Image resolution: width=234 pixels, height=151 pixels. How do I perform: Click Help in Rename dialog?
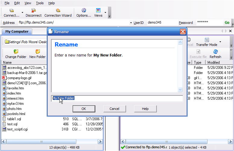pos(145,109)
